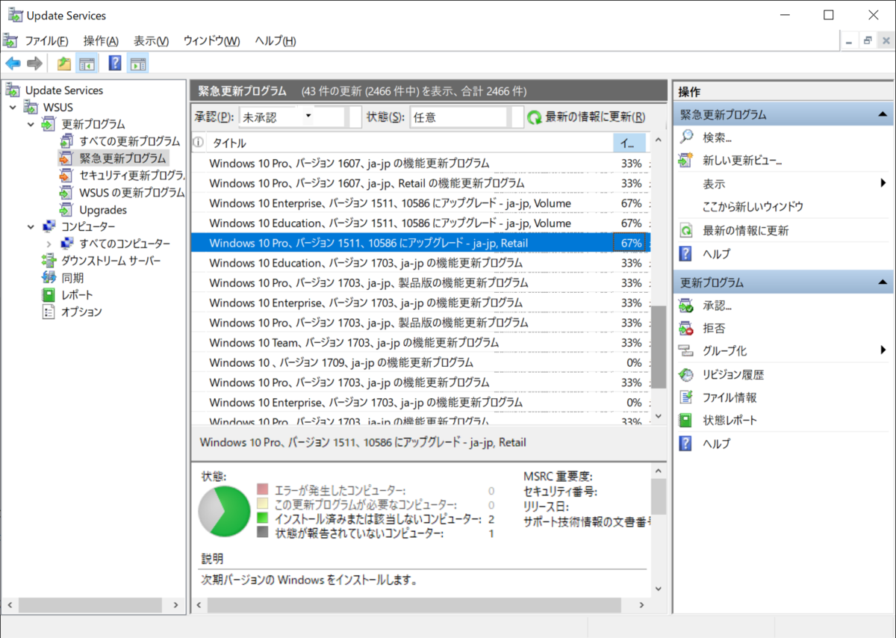The height and width of the screenshot is (638, 896).
Task: Select レポート node in the tree
Action: 77,295
